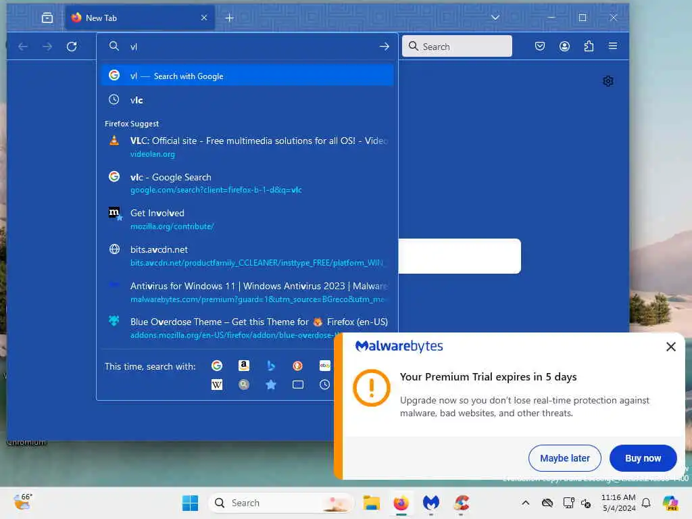Open a new tab with plus button
Viewport: 692px width, 519px height.
point(229,18)
